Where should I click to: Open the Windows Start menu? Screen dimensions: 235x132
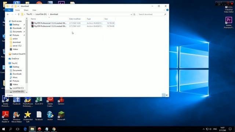pos(3,129)
